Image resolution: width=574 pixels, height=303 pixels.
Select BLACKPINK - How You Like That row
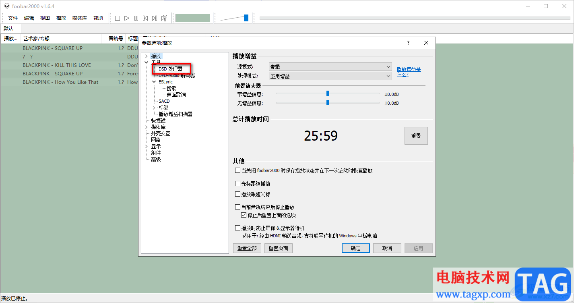point(69,82)
